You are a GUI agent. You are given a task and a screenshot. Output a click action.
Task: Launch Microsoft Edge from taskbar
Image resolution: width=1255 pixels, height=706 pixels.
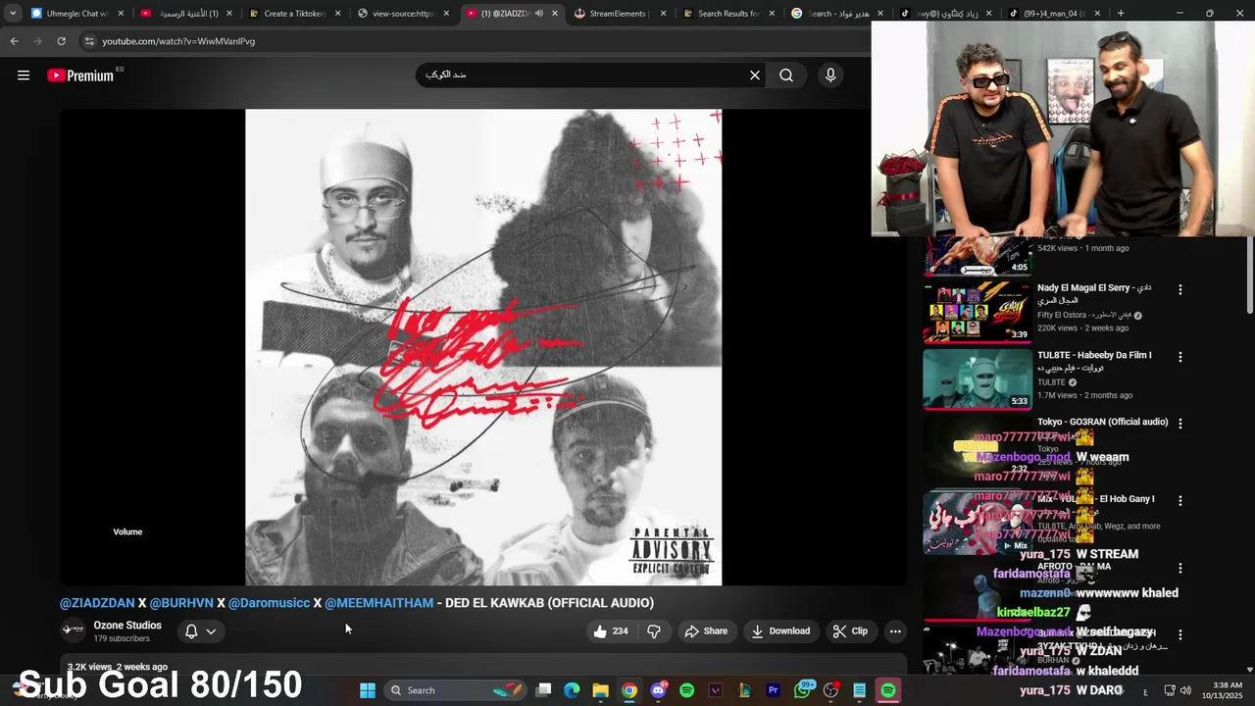pyautogui.click(x=572, y=690)
